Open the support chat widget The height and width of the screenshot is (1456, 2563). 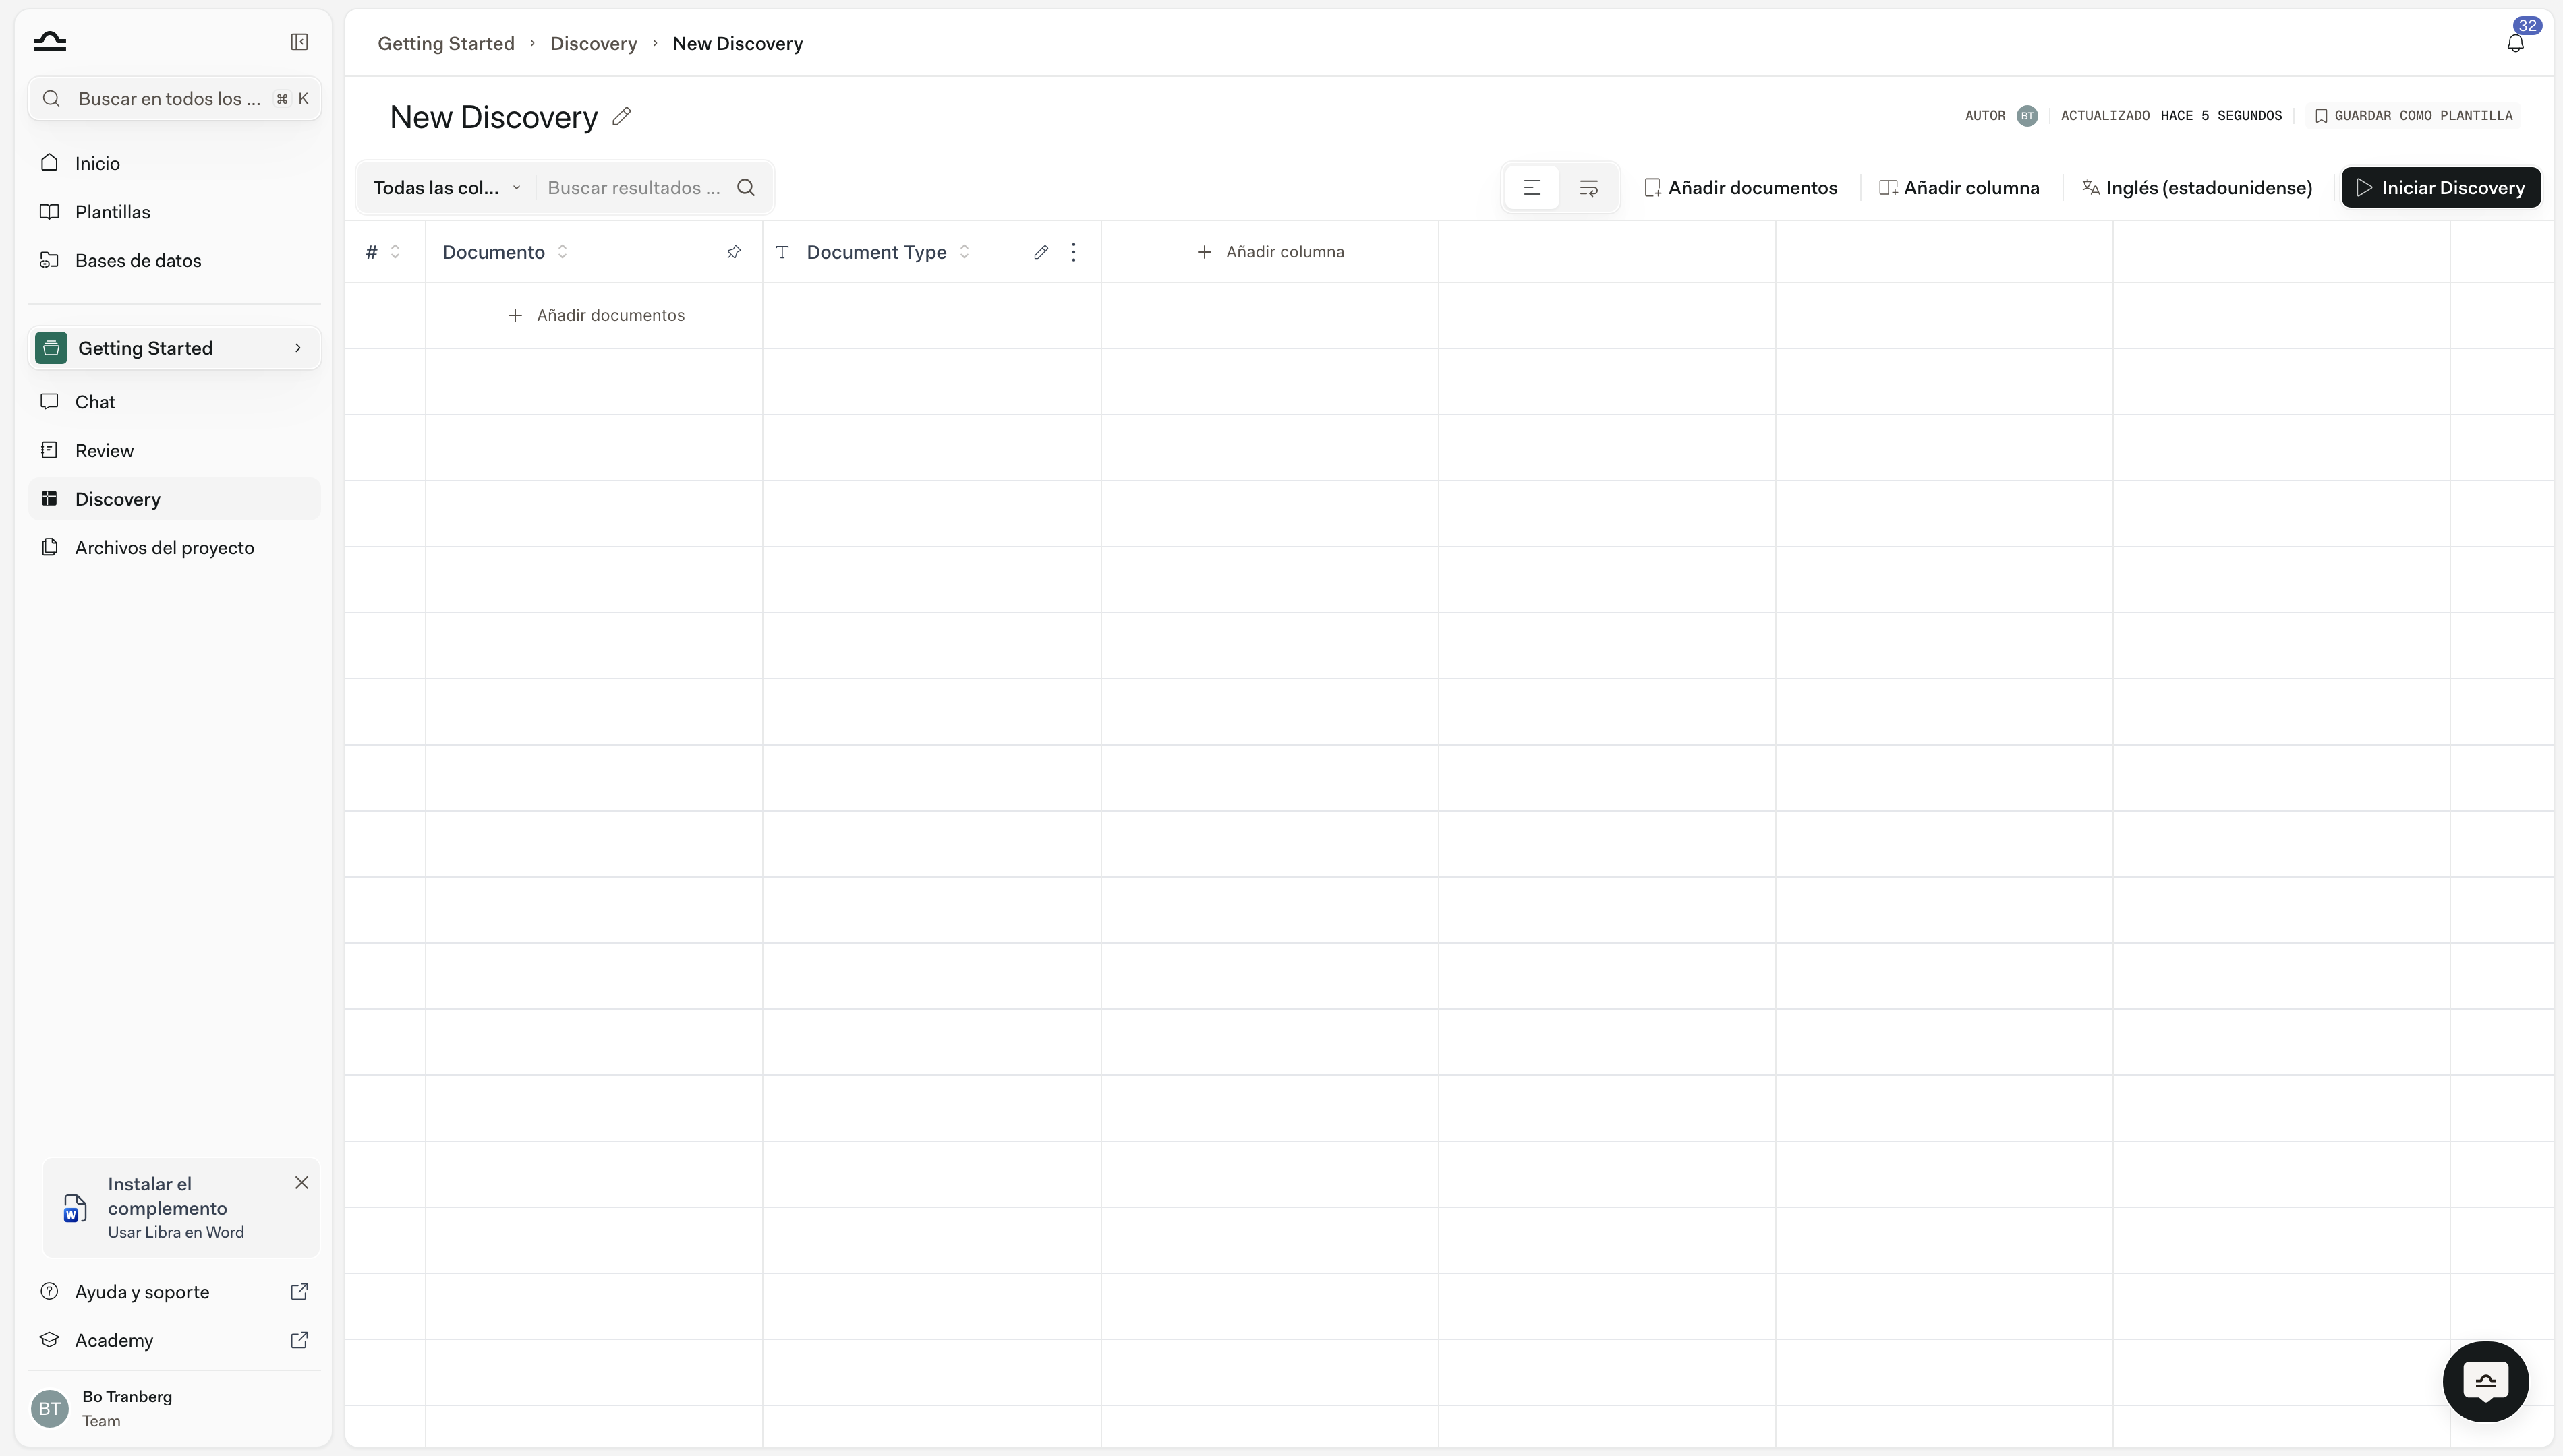(2485, 1382)
